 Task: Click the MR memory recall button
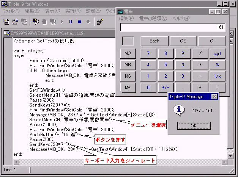(128, 65)
